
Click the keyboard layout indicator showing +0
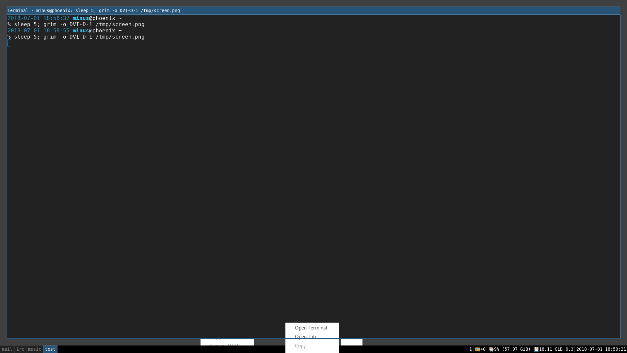pos(483,349)
